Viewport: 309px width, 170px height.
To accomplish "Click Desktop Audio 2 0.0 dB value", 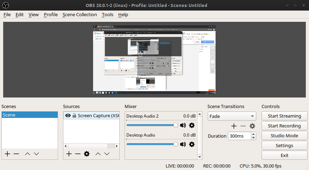I will pyautogui.click(x=189, y=116).
